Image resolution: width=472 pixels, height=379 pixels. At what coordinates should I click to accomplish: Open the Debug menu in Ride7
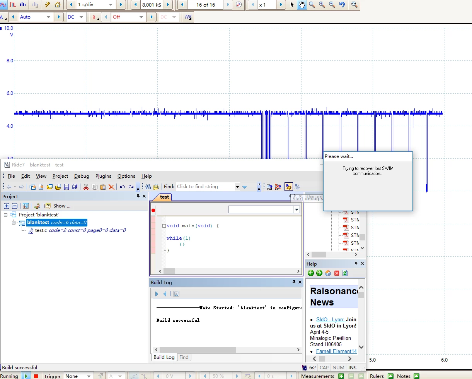[82, 176]
